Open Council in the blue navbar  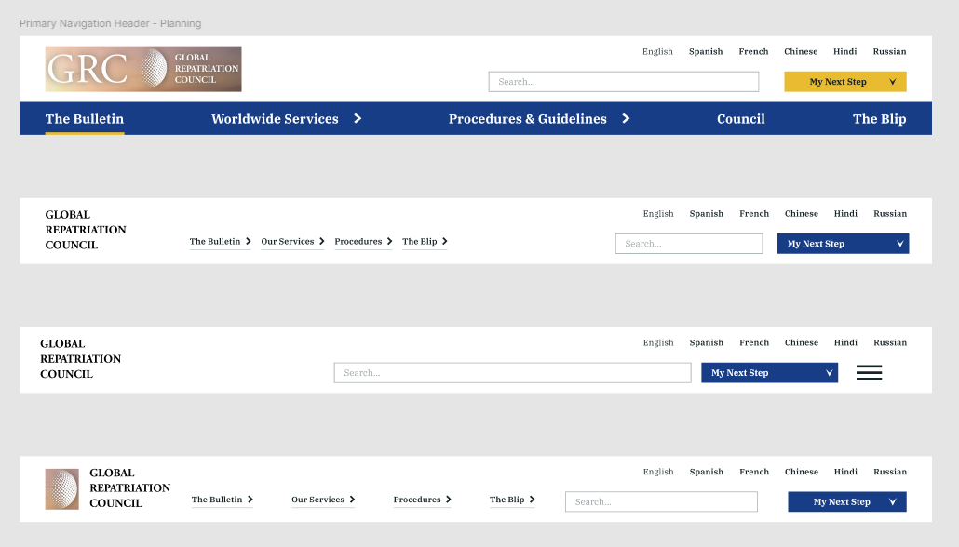[740, 118]
